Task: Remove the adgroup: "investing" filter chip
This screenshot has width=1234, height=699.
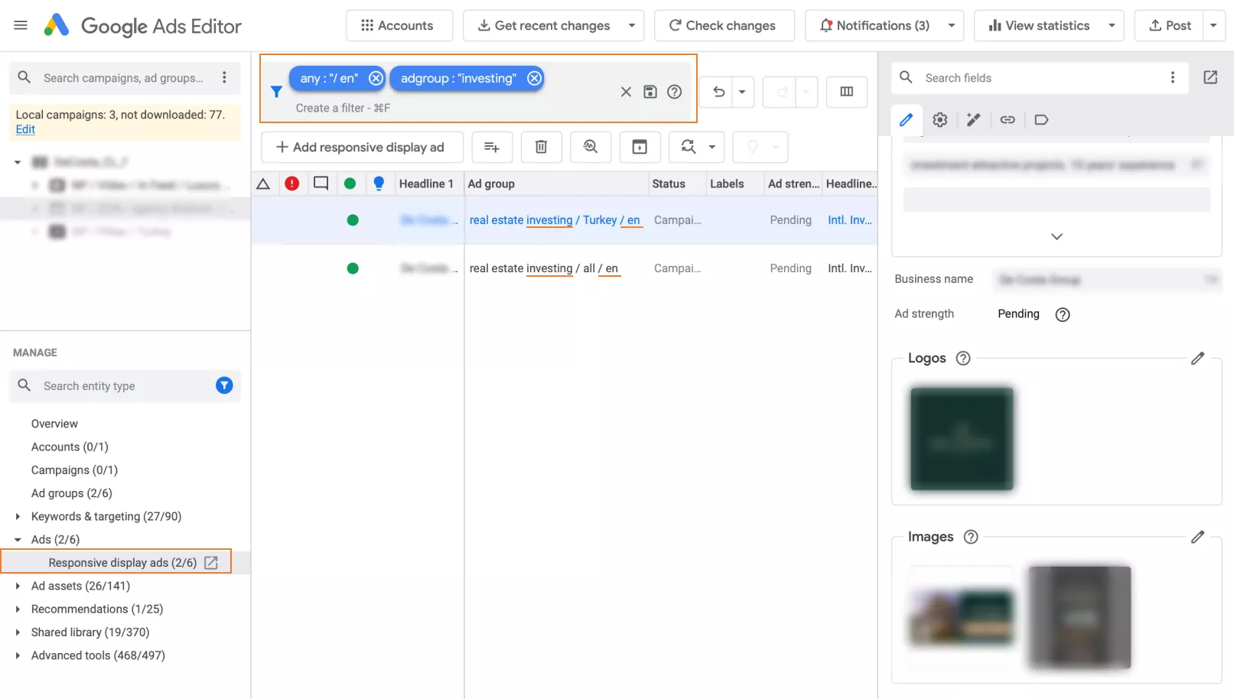Action: coord(534,78)
